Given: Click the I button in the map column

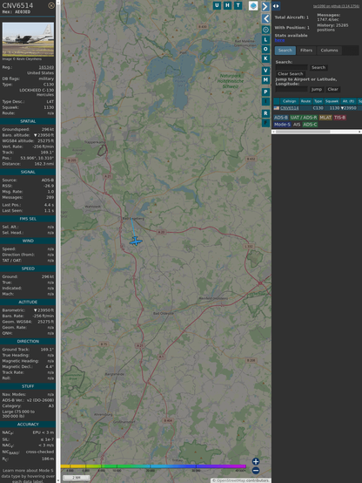Looking at the screenshot, I should 265,101.
